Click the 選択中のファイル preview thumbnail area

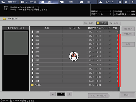tap(16, 43)
